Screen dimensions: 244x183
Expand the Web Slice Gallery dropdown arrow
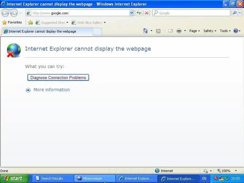pos(105,23)
